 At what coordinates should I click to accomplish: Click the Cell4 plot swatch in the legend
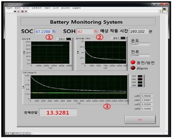point(140,85)
